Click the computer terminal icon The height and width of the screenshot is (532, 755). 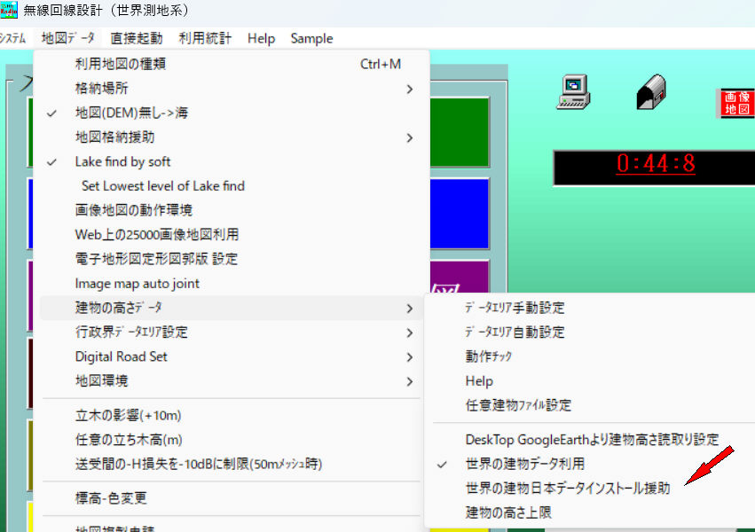coord(573,91)
